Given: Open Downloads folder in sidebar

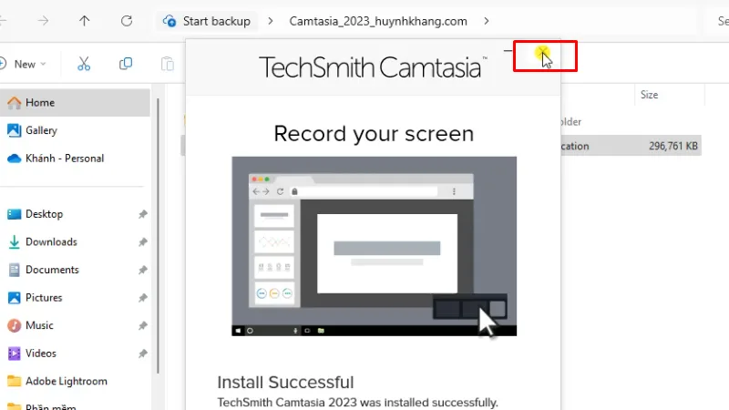Looking at the screenshot, I should pyautogui.click(x=51, y=242).
